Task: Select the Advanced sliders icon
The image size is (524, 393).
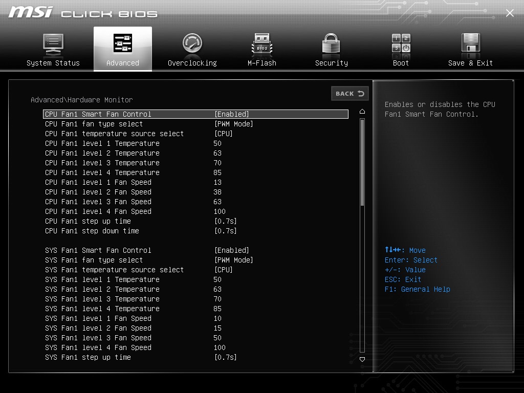Action: tap(123, 43)
